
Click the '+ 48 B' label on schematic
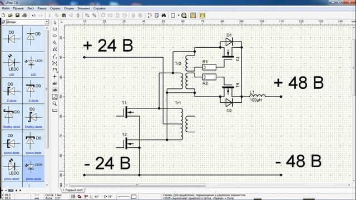pos(299,83)
